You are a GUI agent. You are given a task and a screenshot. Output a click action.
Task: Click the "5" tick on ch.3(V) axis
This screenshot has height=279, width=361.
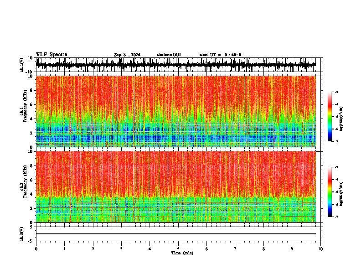[x=32, y=227]
